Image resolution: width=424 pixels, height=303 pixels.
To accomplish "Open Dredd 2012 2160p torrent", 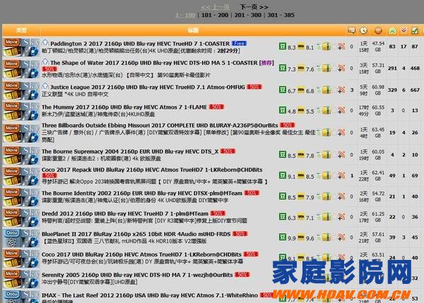I will [125, 213].
